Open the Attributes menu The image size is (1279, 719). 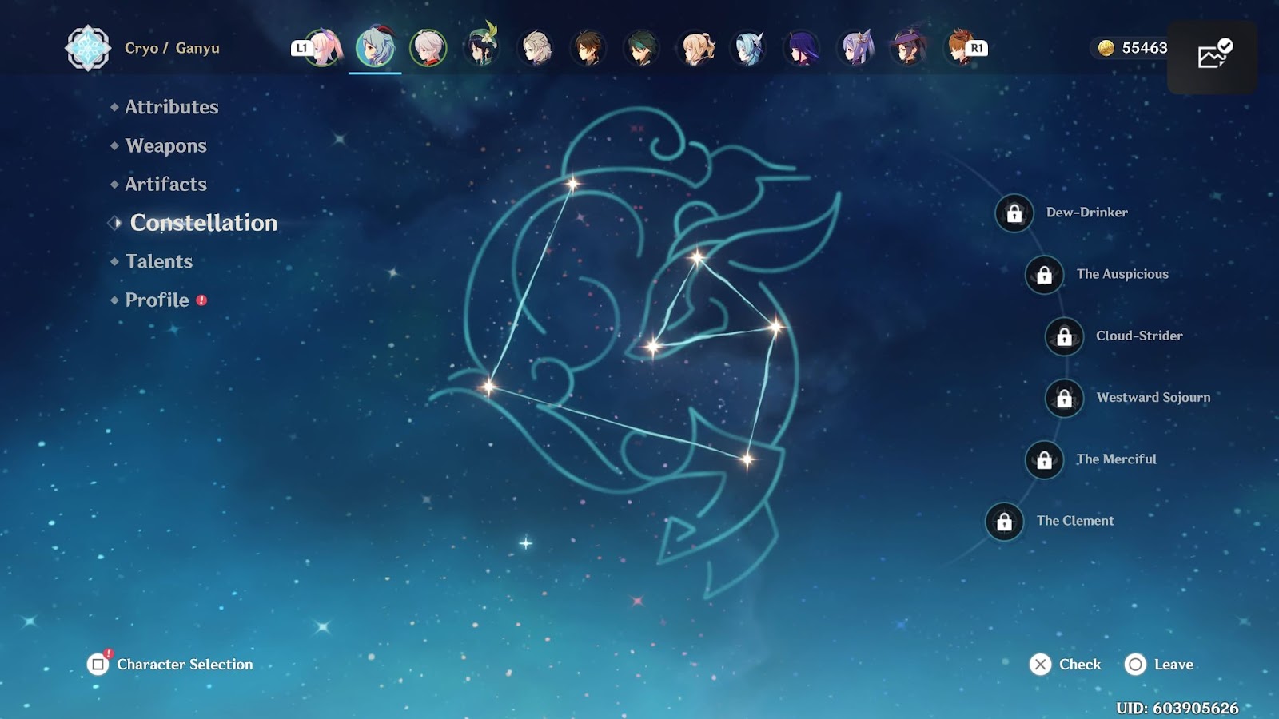pos(171,107)
